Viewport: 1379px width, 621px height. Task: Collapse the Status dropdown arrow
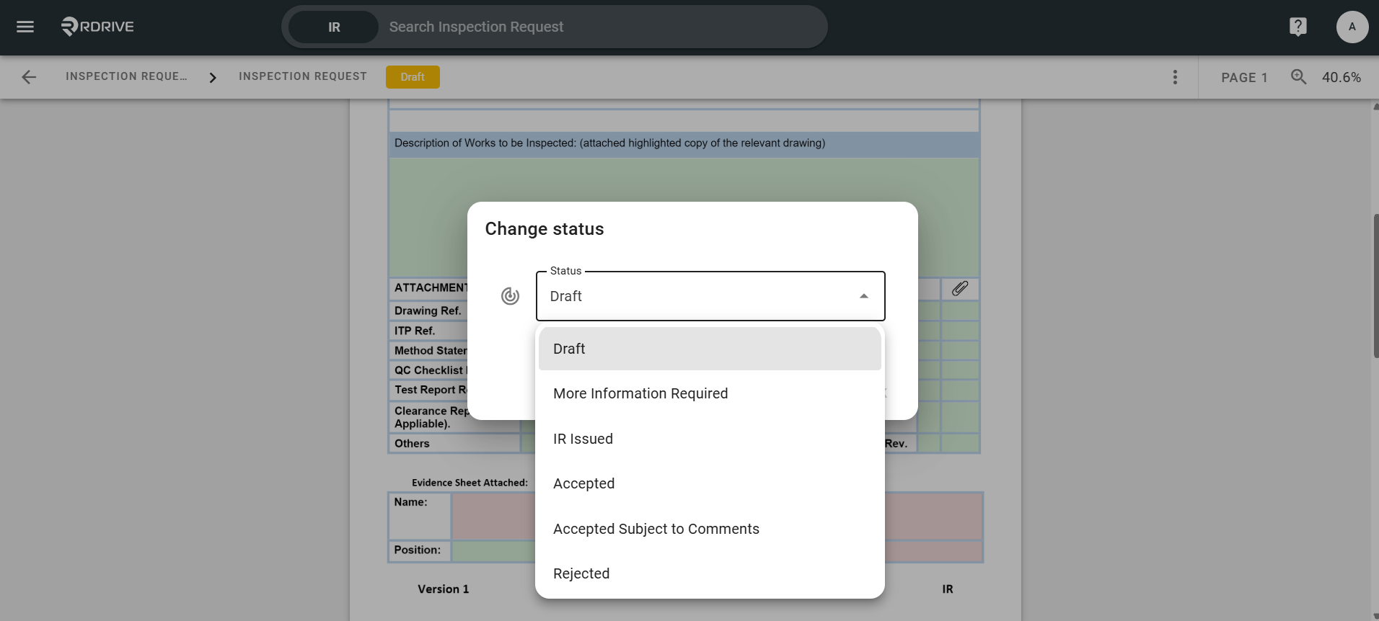click(863, 296)
